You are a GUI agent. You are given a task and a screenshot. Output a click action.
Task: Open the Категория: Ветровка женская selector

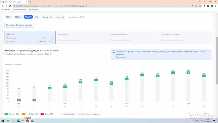19,25
